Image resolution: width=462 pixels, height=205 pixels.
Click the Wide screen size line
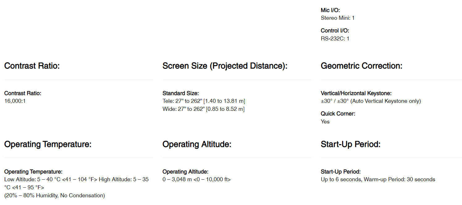click(x=204, y=109)
